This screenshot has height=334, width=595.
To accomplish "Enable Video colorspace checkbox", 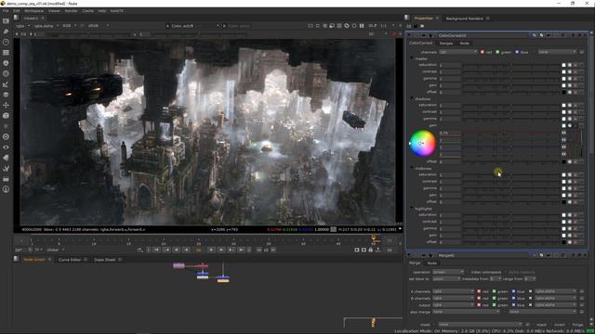I will coord(468,272).
